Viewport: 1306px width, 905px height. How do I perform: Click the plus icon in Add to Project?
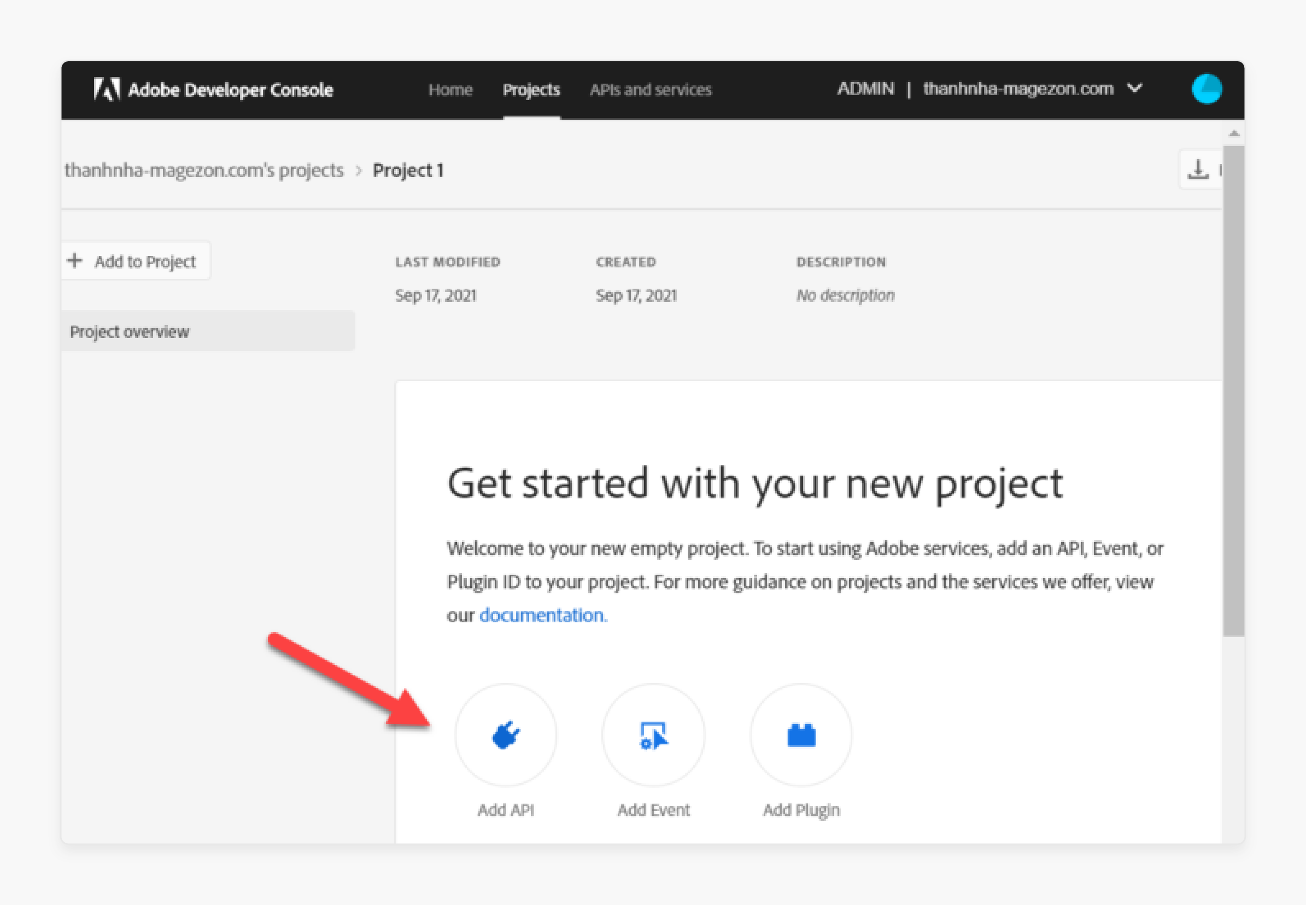coord(75,261)
